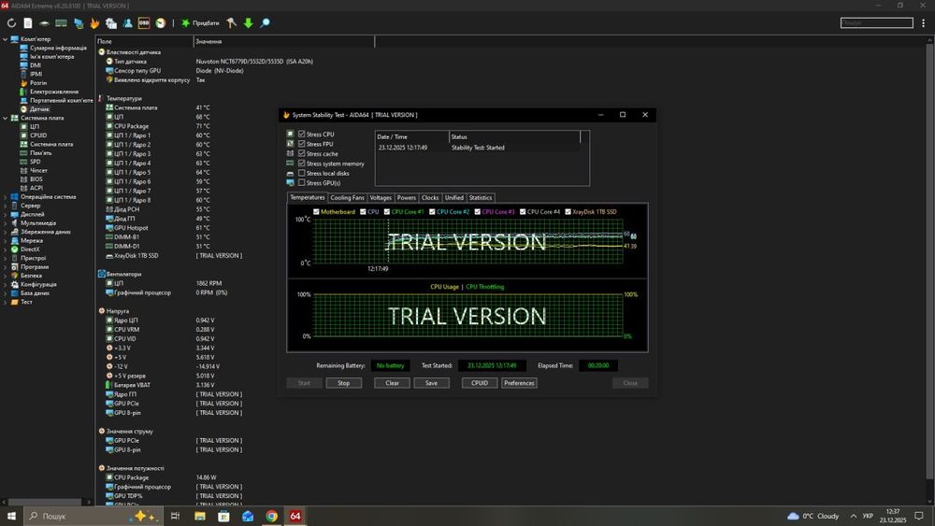Expand the Операційна система tree node

click(5, 197)
